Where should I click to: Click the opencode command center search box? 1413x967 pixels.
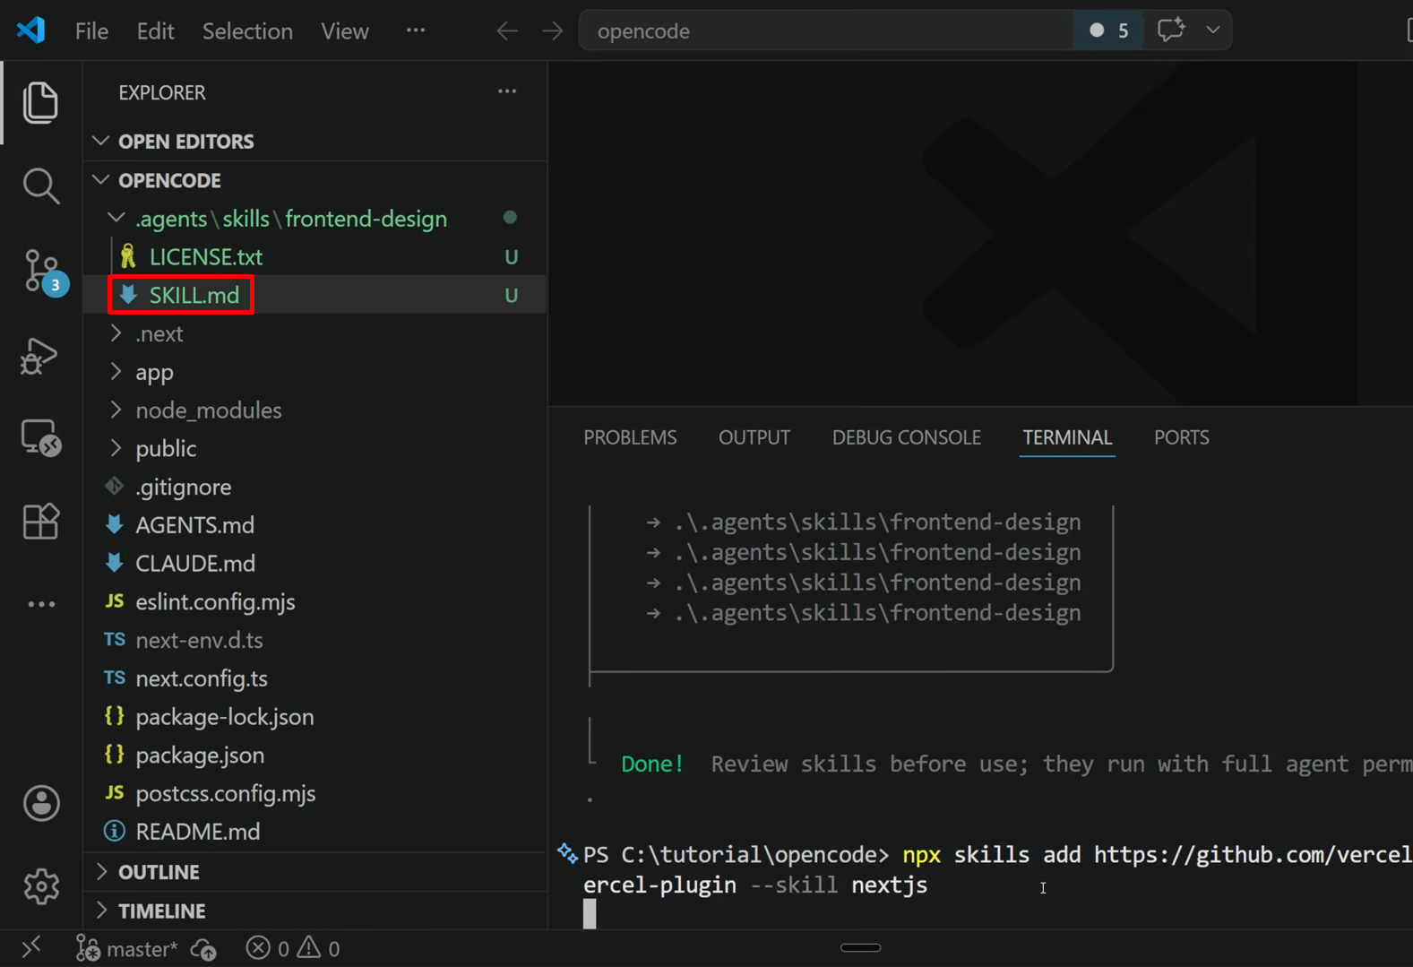tap(825, 30)
